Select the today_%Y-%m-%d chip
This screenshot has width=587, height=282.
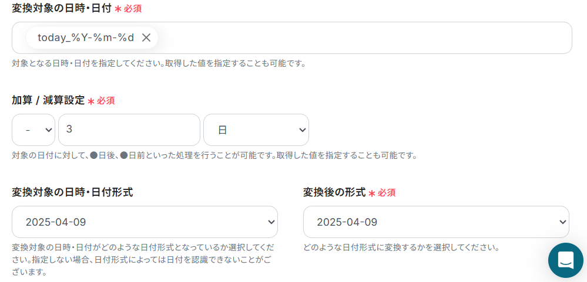click(x=86, y=38)
